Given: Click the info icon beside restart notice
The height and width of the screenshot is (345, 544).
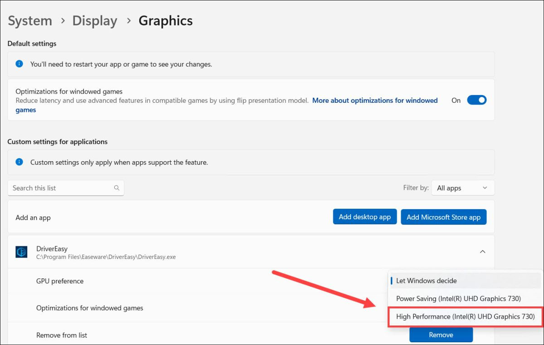Looking at the screenshot, I should click(19, 64).
